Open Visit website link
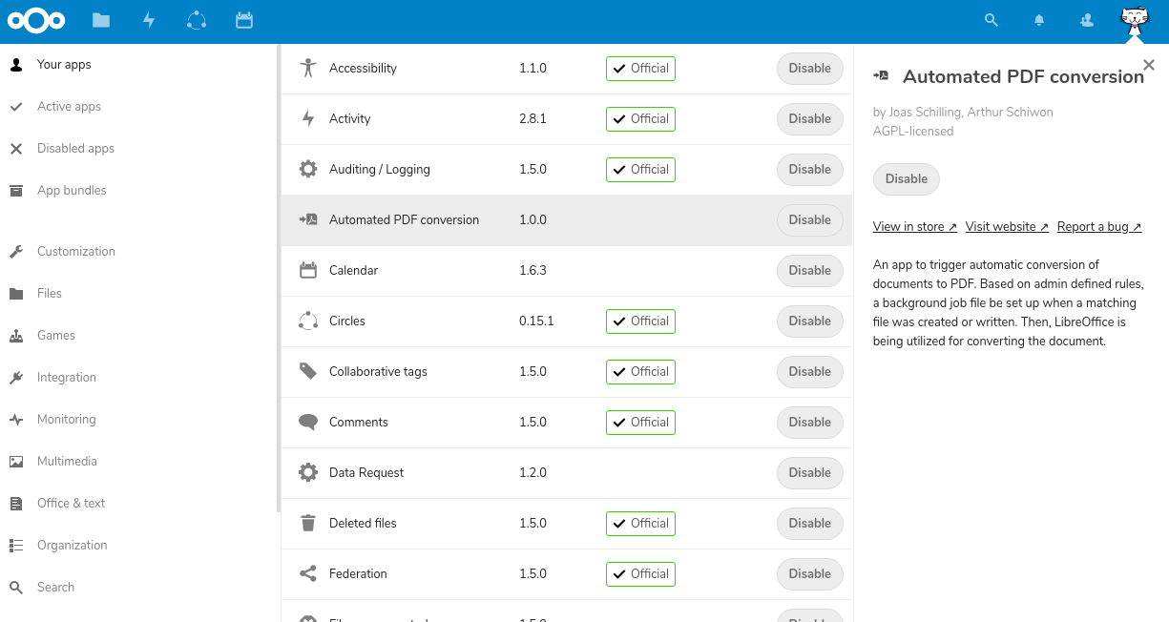 click(x=1007, y=227)
